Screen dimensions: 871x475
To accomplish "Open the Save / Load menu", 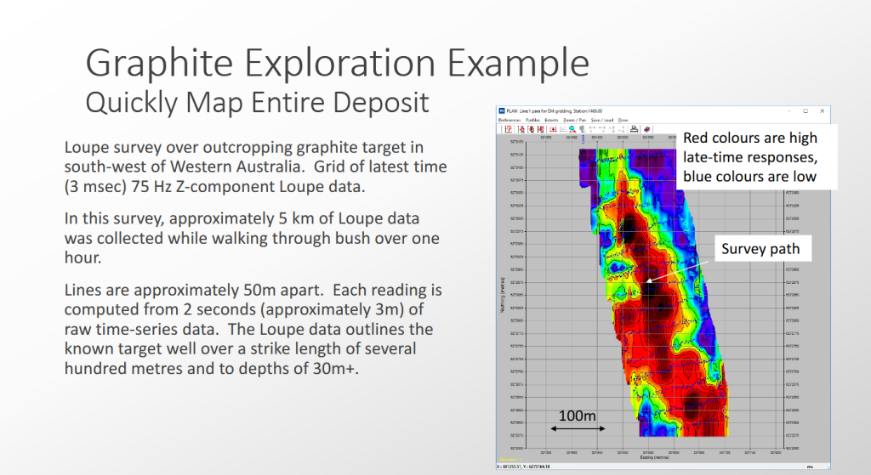I will [602, 120].
